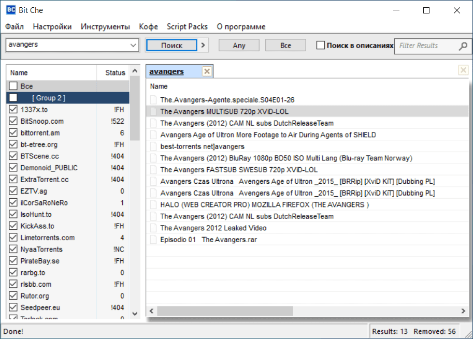Image resolution: width=473 pixels, height=339 pixels.
Task: Uncheck the PirateBay.se site
Action: pos(13,261)
